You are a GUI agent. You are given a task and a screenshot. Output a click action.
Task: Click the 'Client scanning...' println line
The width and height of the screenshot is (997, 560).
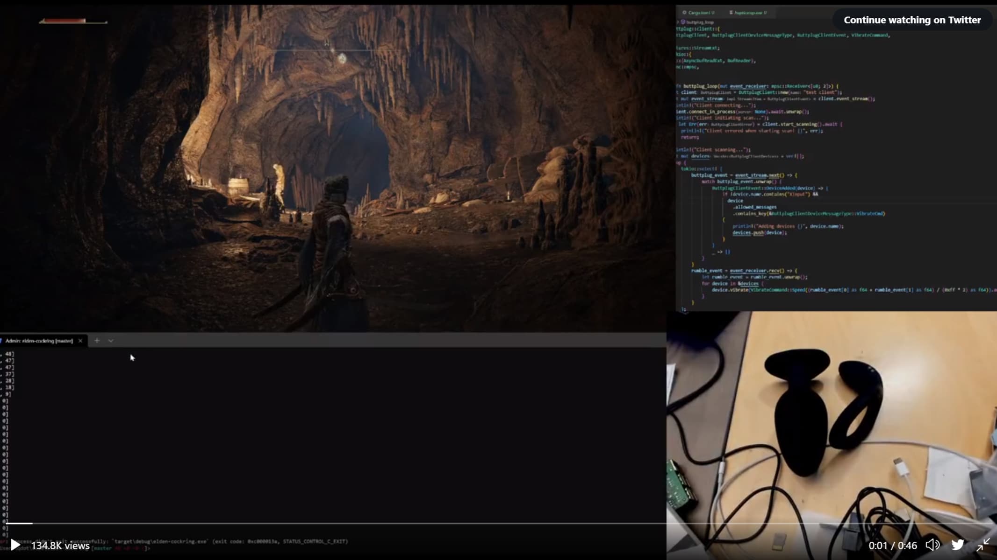[x=713, y=150]
